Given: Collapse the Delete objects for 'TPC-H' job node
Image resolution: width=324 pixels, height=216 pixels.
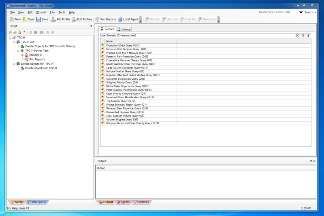Looking at the screenshot, I should (x=14, y=64).
